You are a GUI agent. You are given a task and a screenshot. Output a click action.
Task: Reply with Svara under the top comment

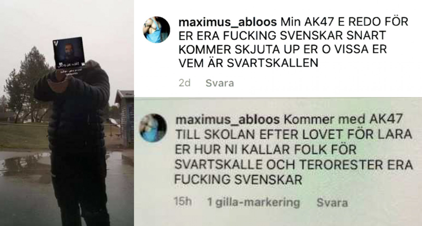click(x=220, y=83)
